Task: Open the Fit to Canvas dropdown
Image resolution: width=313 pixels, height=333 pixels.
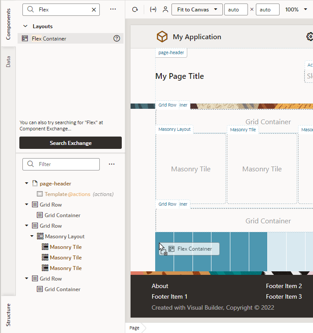Action: pos(197,10)
